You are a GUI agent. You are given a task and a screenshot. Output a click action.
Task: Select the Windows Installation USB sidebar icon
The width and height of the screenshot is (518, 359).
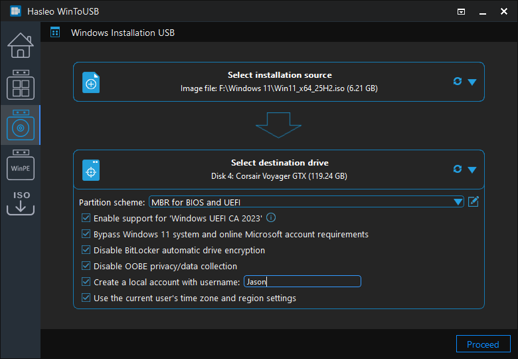(x=21, y=125)
